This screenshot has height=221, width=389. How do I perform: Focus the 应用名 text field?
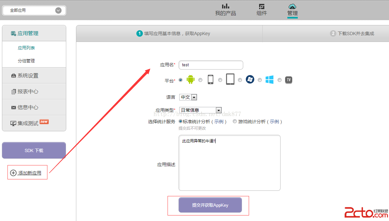point(211,65)
